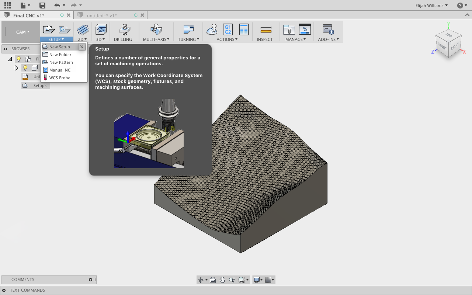
Task: Open the 3D dropdown menu
Action: tap(101, 39)
